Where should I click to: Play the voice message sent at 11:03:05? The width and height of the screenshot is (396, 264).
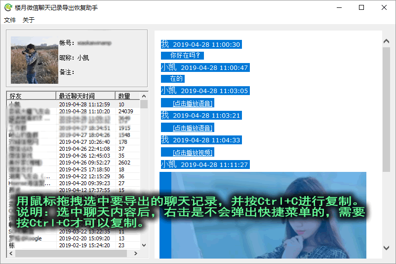pos(193,103)
